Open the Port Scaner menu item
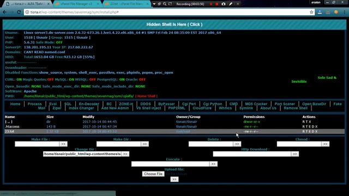Image resolution: width=349 pixels, height=196 pixels. [x=285, y=104]
